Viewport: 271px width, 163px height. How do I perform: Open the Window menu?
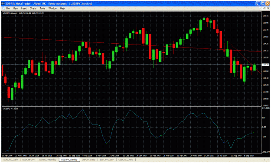[52, 8]
